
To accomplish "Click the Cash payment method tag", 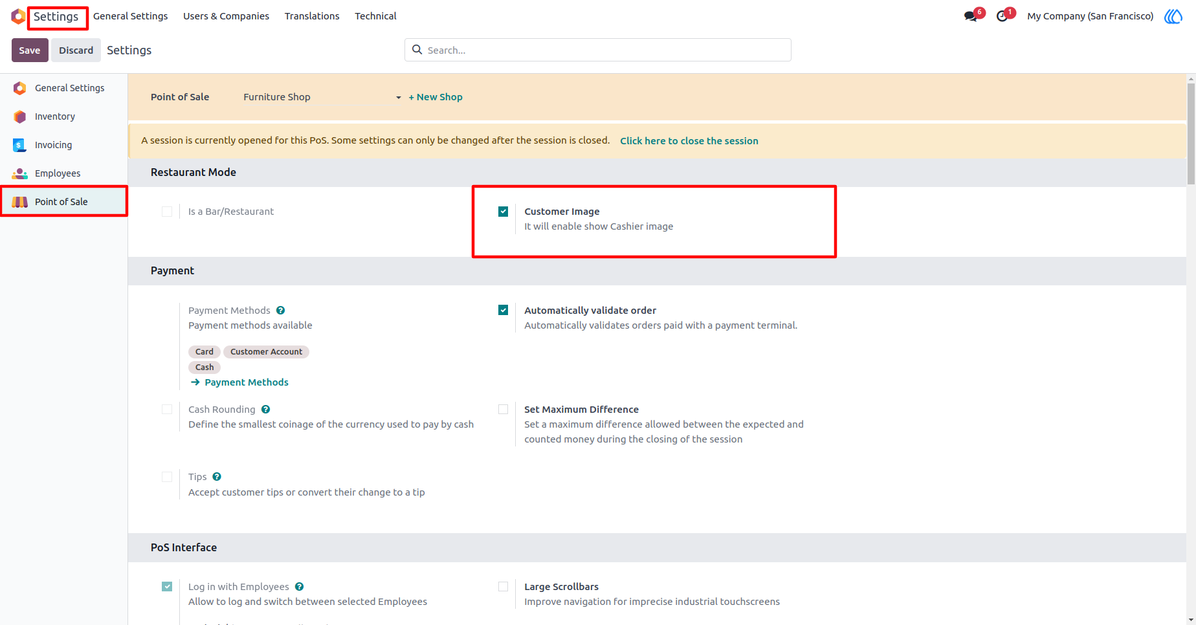I will coord(205,367).
